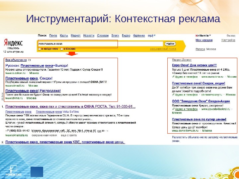The image size is (239, 179).
Task: Open «Мои находки» link
Action: pos(204,40)
